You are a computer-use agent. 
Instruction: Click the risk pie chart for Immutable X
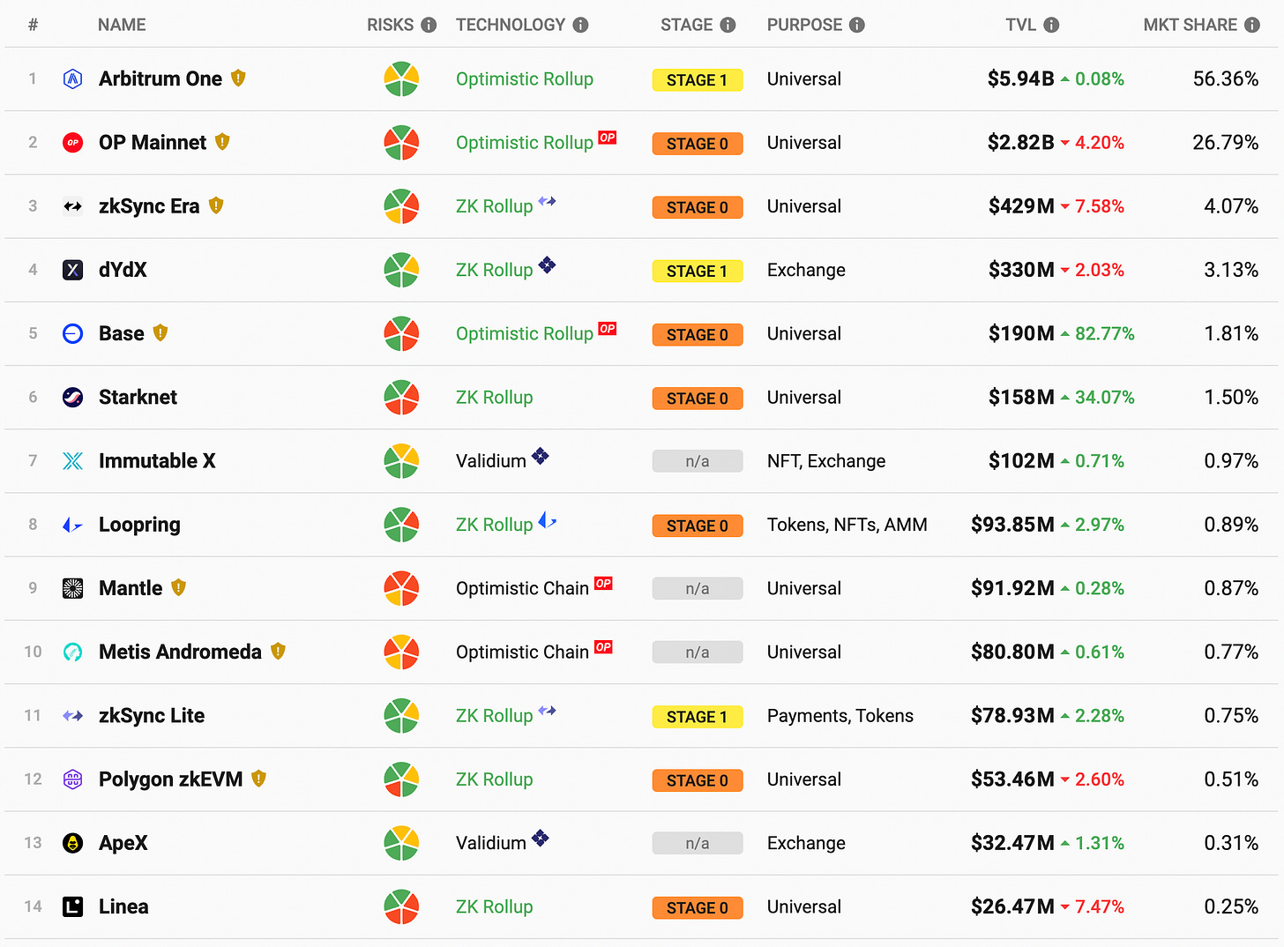(401, 461)
